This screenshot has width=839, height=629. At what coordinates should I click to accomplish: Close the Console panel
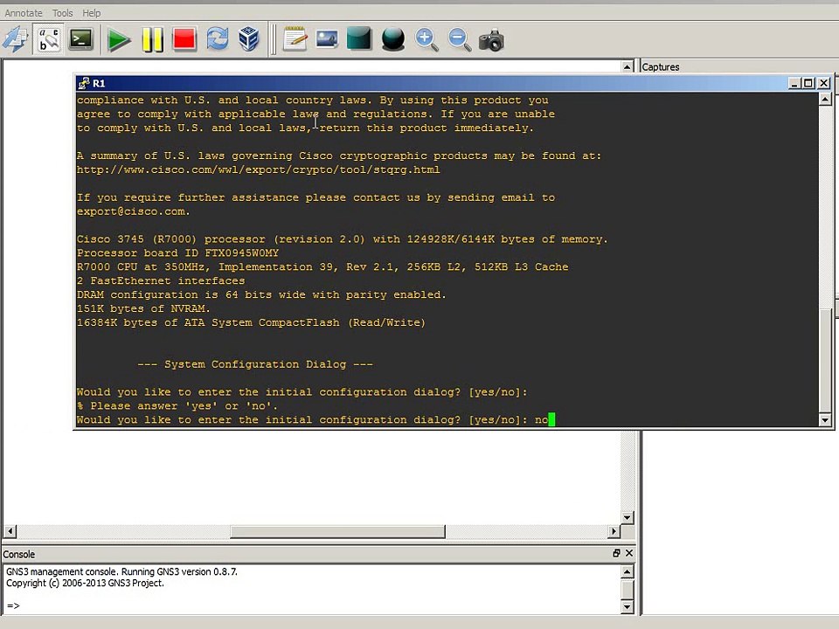(x=629, y=553)
